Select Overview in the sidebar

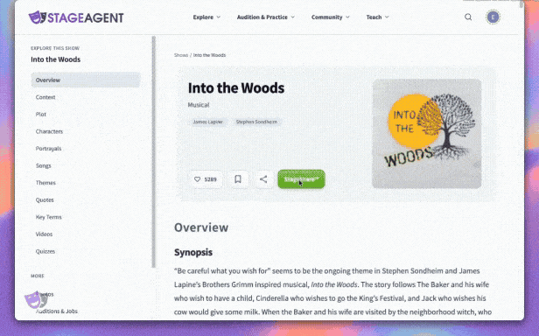(86, 80)
